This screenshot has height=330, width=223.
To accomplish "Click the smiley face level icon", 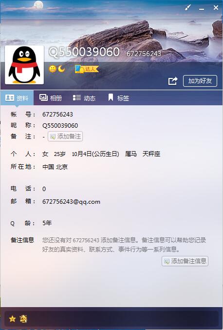I will coord(53,69).
